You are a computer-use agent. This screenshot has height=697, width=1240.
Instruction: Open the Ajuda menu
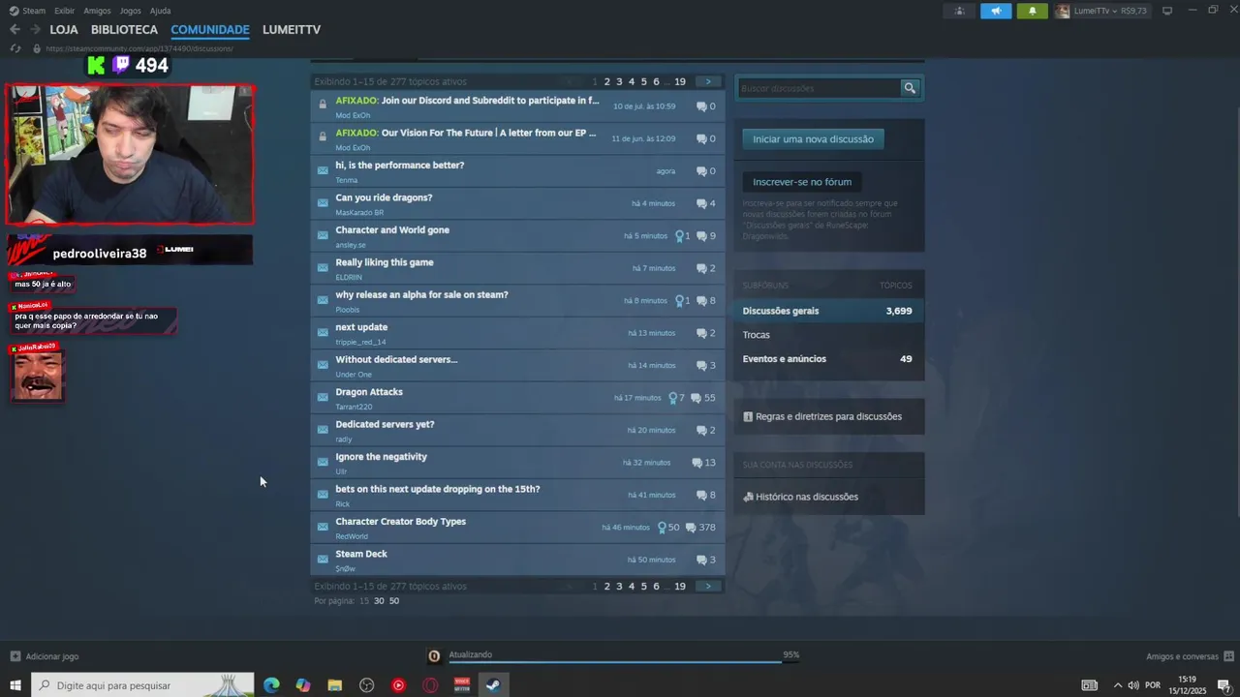point(160,11)
